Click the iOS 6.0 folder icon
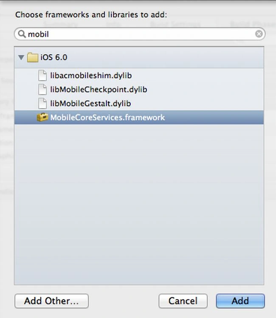The height and width of the screenshot is (318, 276). click(x=32, y=57)
